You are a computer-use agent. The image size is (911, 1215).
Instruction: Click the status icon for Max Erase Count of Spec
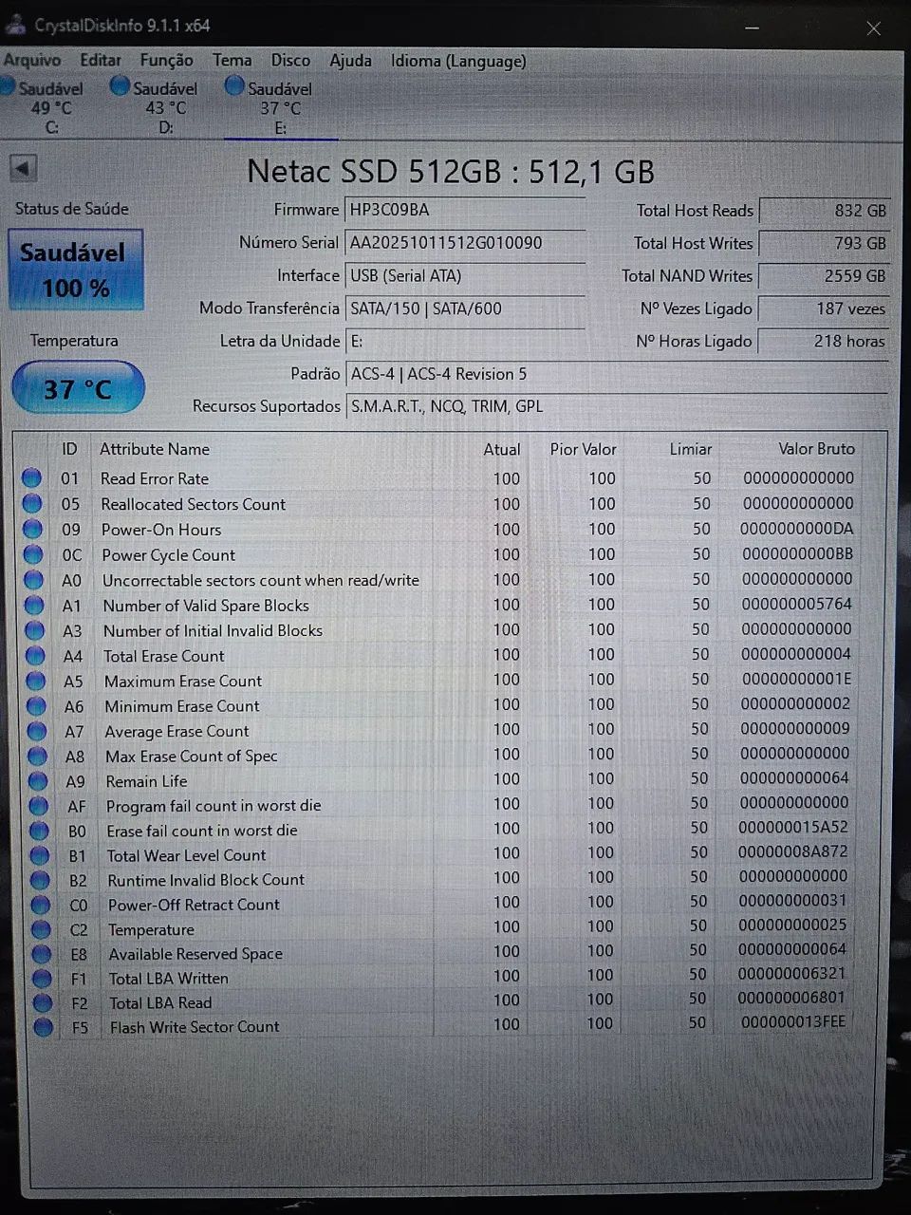[x=37, y=756]
